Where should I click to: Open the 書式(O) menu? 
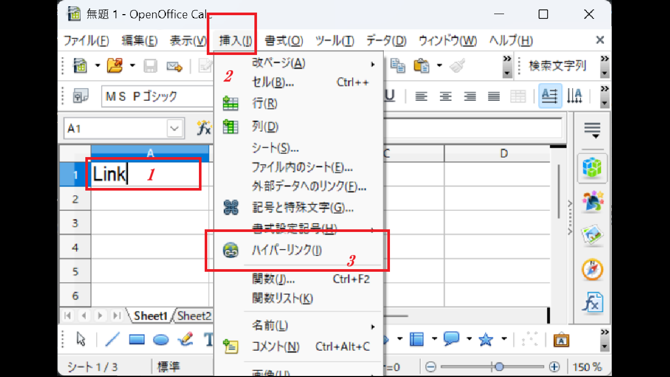284,40
